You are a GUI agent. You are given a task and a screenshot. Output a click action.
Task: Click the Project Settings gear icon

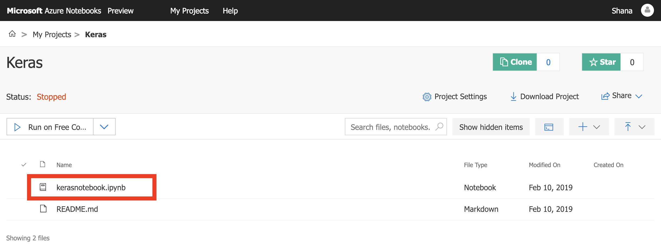click(x=427, y=97)
